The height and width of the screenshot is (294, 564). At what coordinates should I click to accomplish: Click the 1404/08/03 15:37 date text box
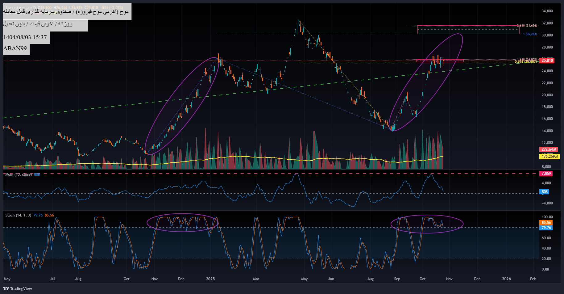(25, 37)
